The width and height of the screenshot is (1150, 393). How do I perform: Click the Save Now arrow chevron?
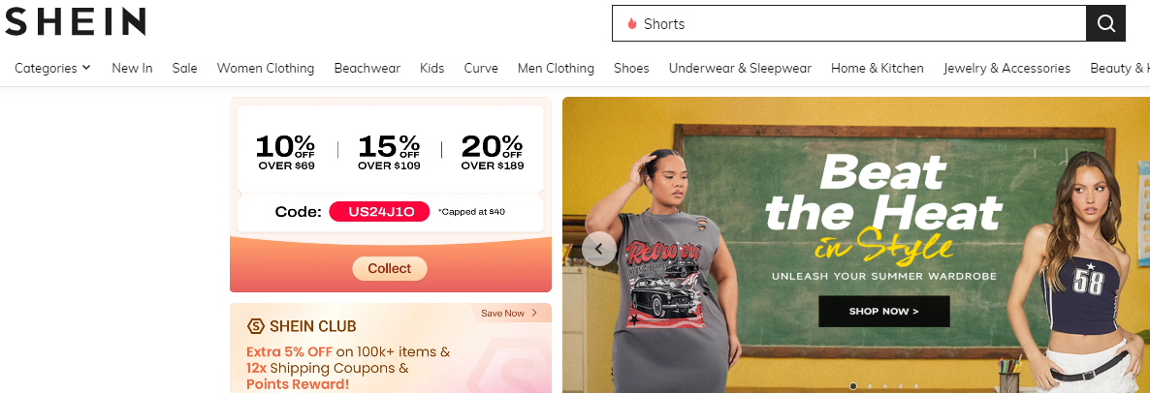pos(534,314)
